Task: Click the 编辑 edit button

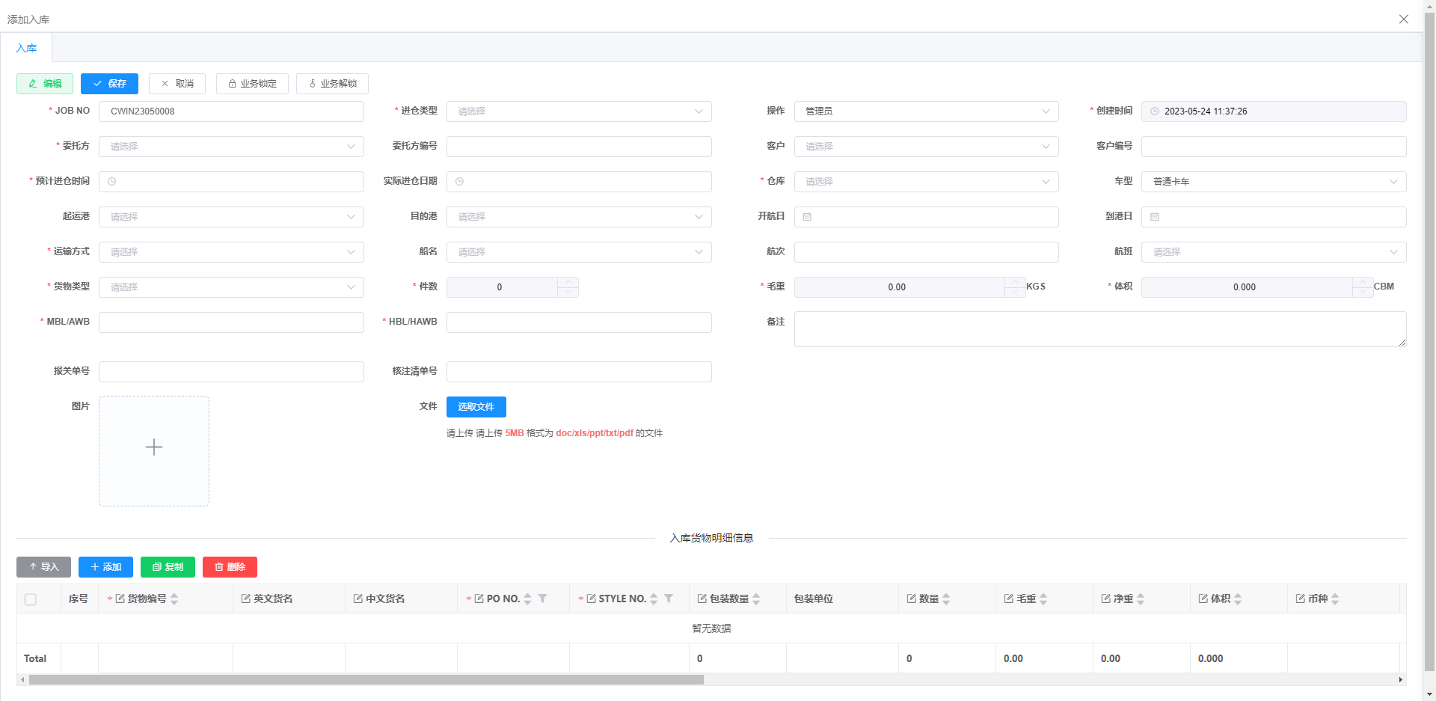Action: (x=45, y=84)
